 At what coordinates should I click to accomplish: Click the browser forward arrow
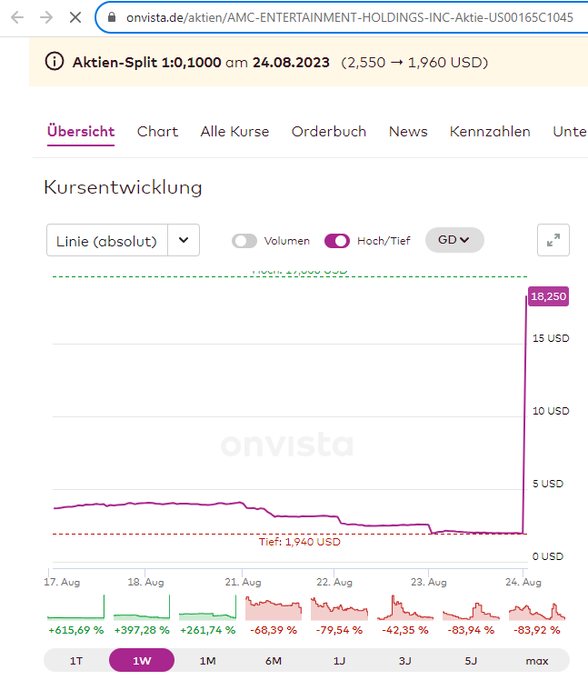46,17
